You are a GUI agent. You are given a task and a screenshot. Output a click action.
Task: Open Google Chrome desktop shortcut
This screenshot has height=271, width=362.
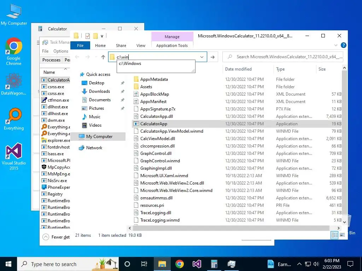tap(14, 52)
